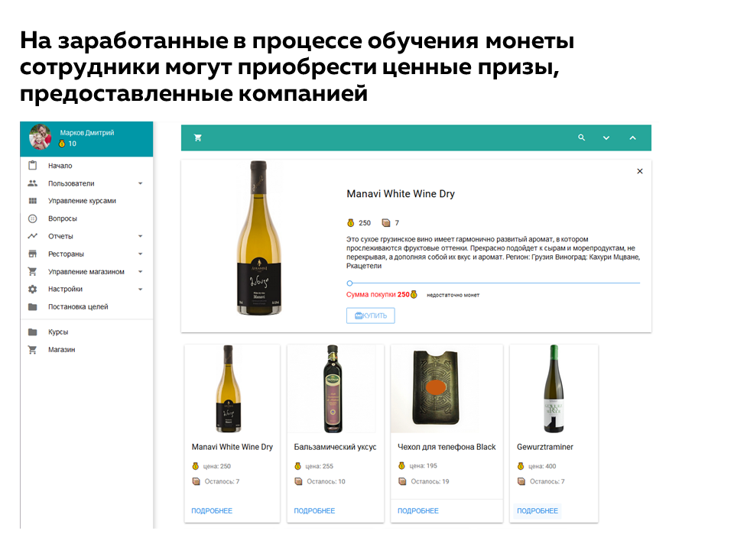Click the user name Марков Дмитрий
The width and height of the screenshot is (734, 550).
point(87,133)
